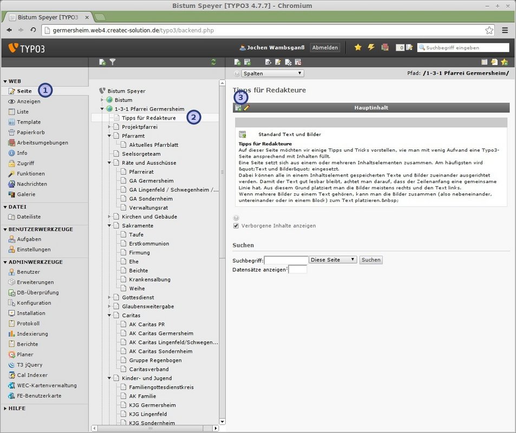Click the lightning bolt clear cache icon
This screenshot has width=516, height=433.
(x=371, y=48)
